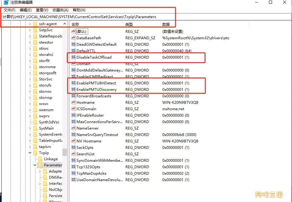Expand the storahci tree node

[x=30, y=55]
